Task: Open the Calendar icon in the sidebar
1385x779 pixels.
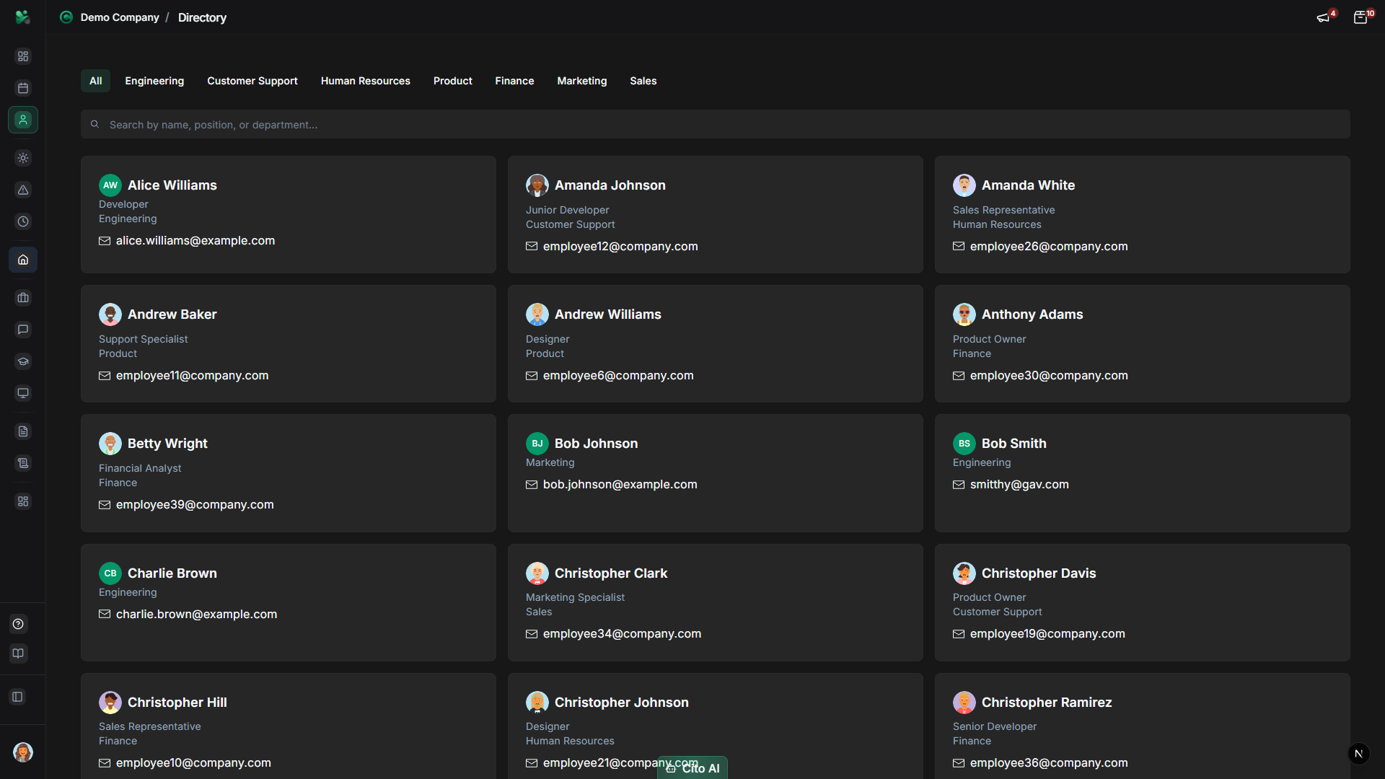Action: (x=22, y=88)
